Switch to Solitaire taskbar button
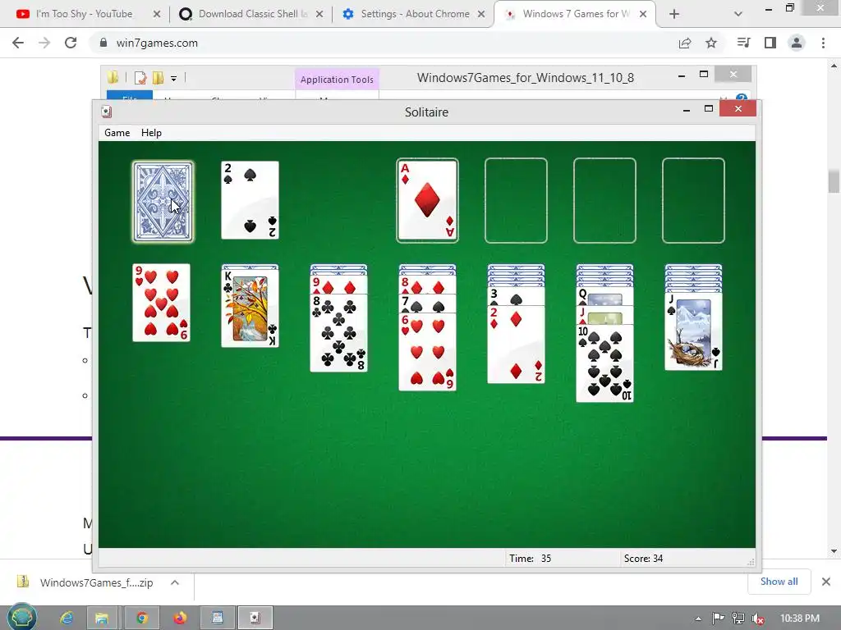 (x=255, y=619)
